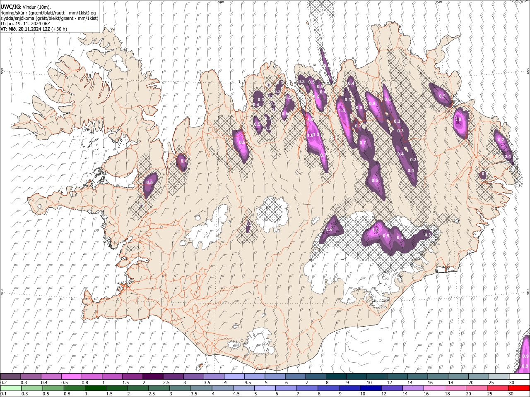Click the 15W longitude label
The height and width of the screenshot is (397, 530).
438,2
